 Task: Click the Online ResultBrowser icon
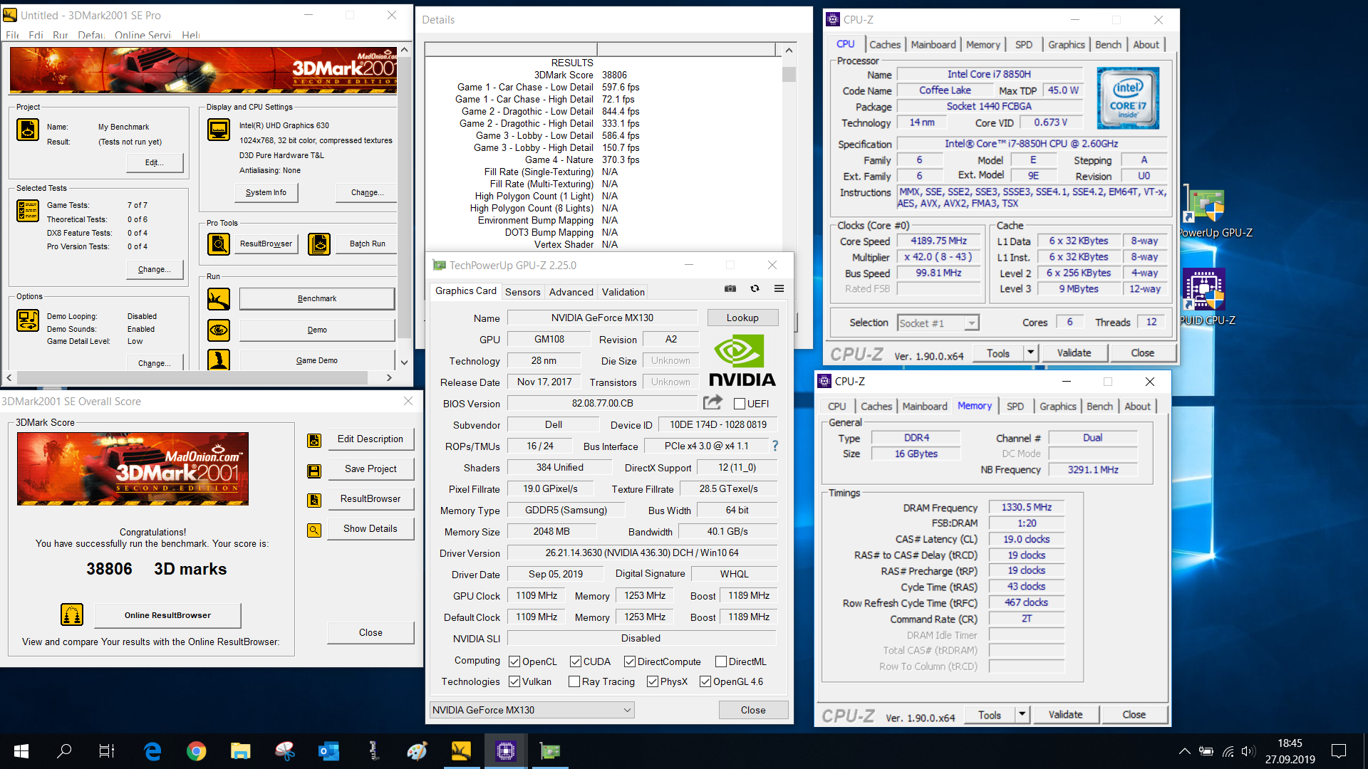point(72,614)
